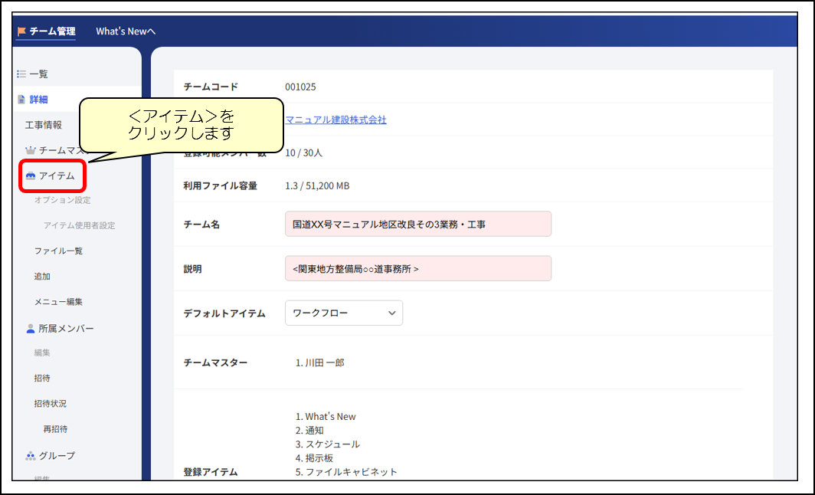Click the デフォルトアイテム field label
This screenshot has width=815, height=495.
pos(224,313)
